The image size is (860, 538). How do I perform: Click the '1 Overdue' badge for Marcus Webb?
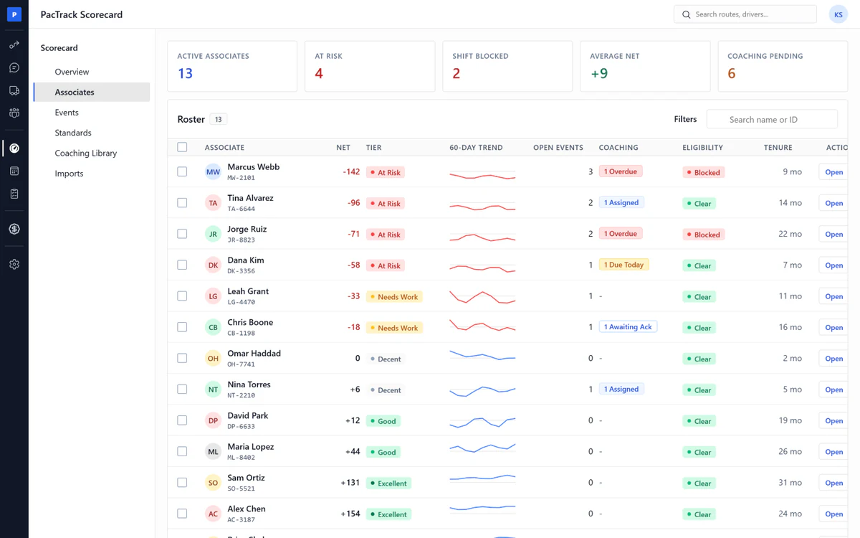click(621, 171)
